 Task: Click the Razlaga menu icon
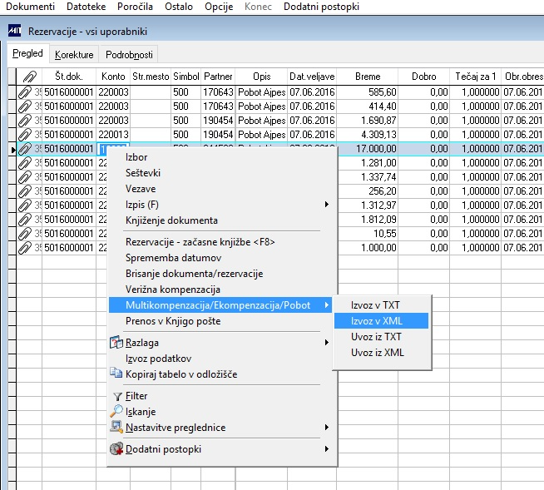pos(116,342)
